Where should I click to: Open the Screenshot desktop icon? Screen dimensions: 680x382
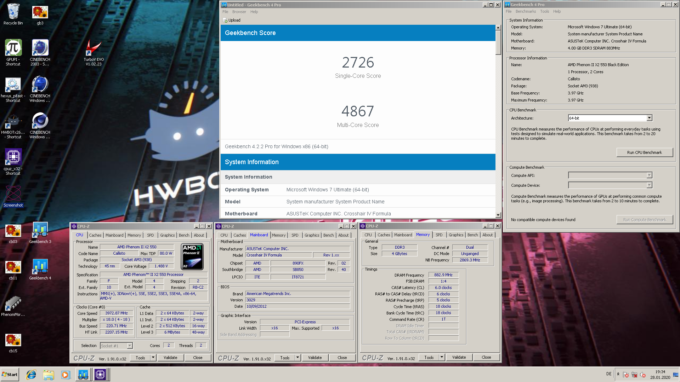13,196
